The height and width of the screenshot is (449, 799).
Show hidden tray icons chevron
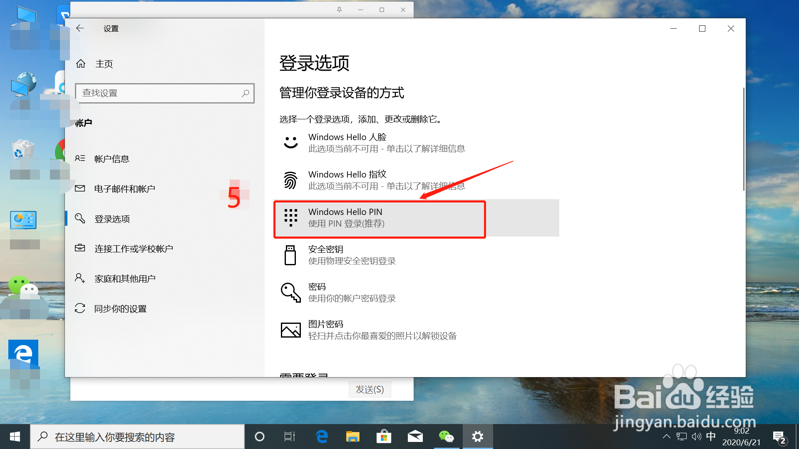(x=666, y=437)
